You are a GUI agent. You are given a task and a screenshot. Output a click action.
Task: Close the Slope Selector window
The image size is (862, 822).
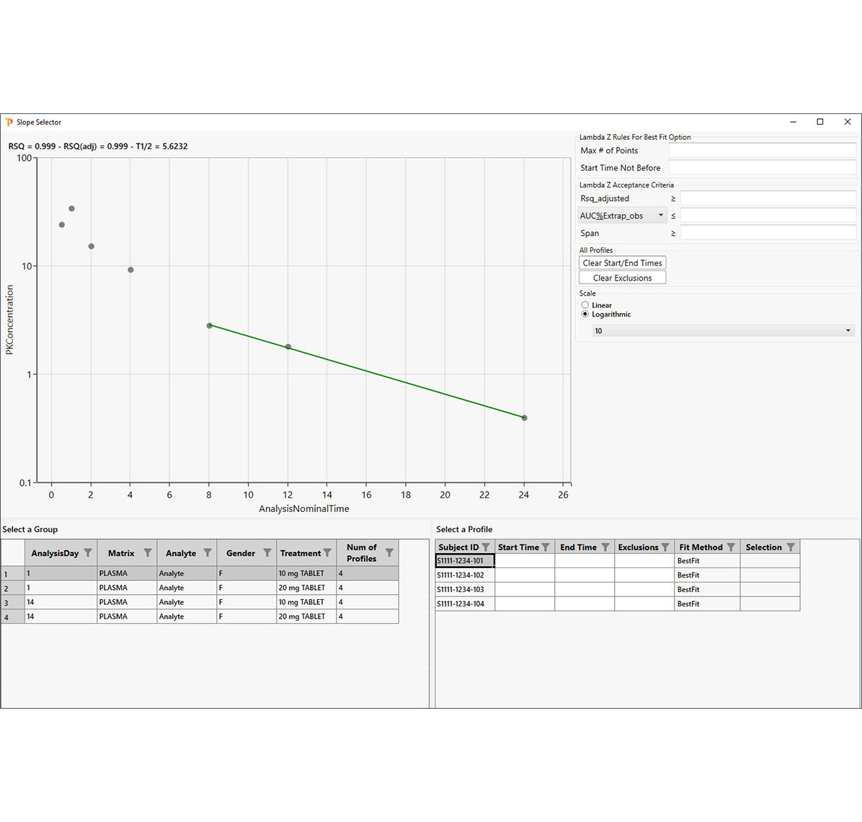click(847, 122)
